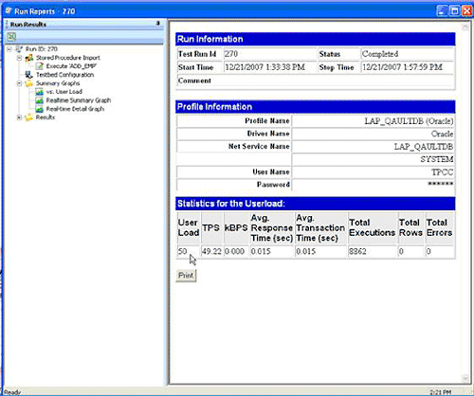Collapse the Summary Graphs node

click(19, 83)
